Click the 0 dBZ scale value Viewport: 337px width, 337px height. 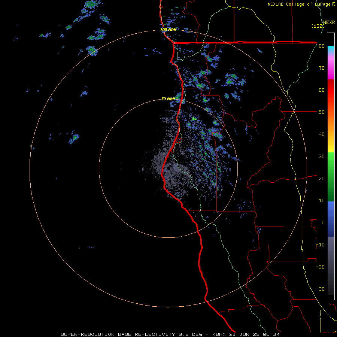[323, 223]
